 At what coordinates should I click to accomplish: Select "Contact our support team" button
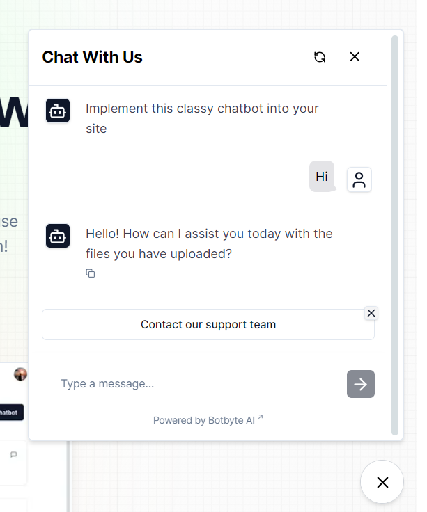point(208,325)
